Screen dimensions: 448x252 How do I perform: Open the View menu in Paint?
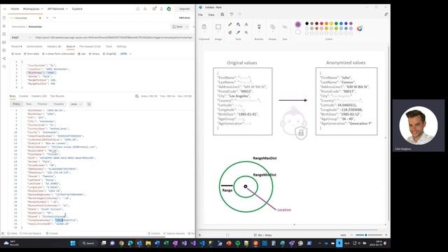point(211,15)
